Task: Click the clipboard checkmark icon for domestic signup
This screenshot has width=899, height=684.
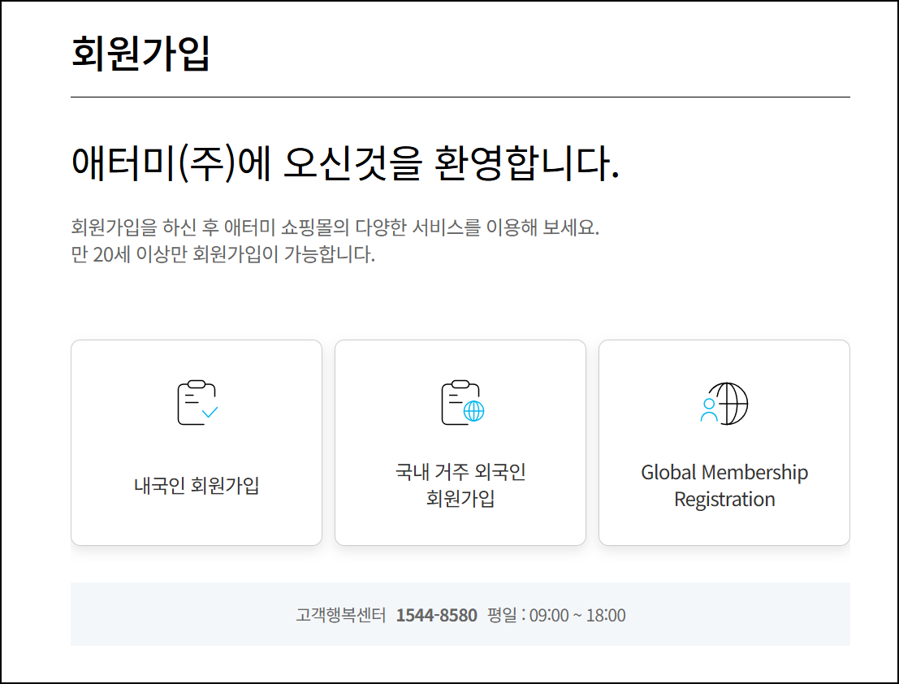Action: [x=197, y=403]
